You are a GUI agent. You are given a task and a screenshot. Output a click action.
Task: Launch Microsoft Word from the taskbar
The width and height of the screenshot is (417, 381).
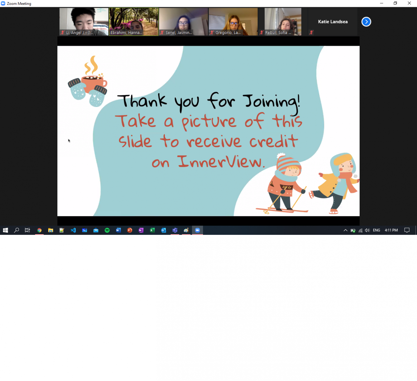118,230
